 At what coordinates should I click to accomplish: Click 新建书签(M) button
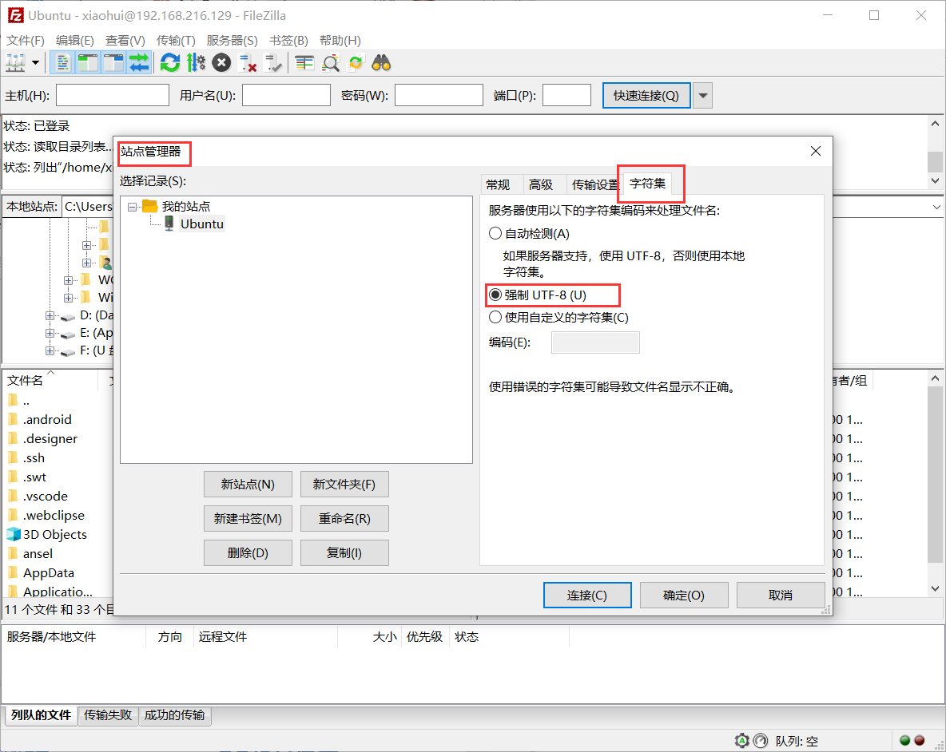(x=248, y=519)
